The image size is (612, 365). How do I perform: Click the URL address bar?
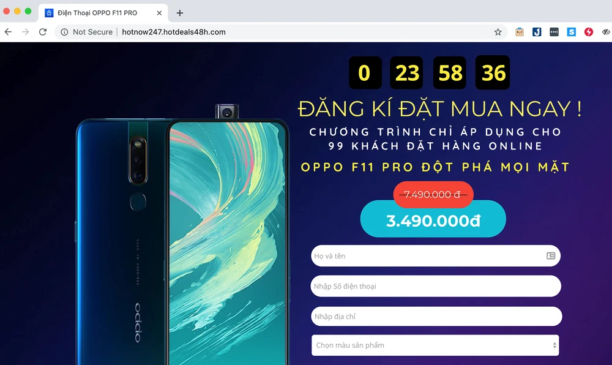(281, 32)
